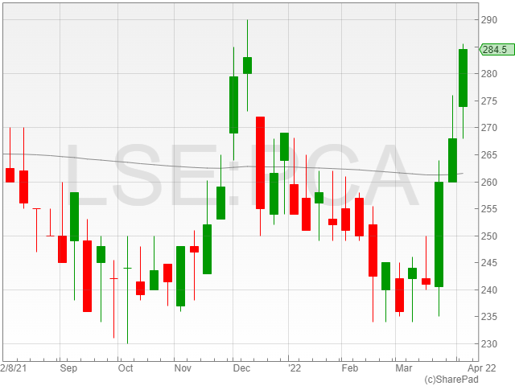Select the candle with wick reaching 290

tap(247, 65)
